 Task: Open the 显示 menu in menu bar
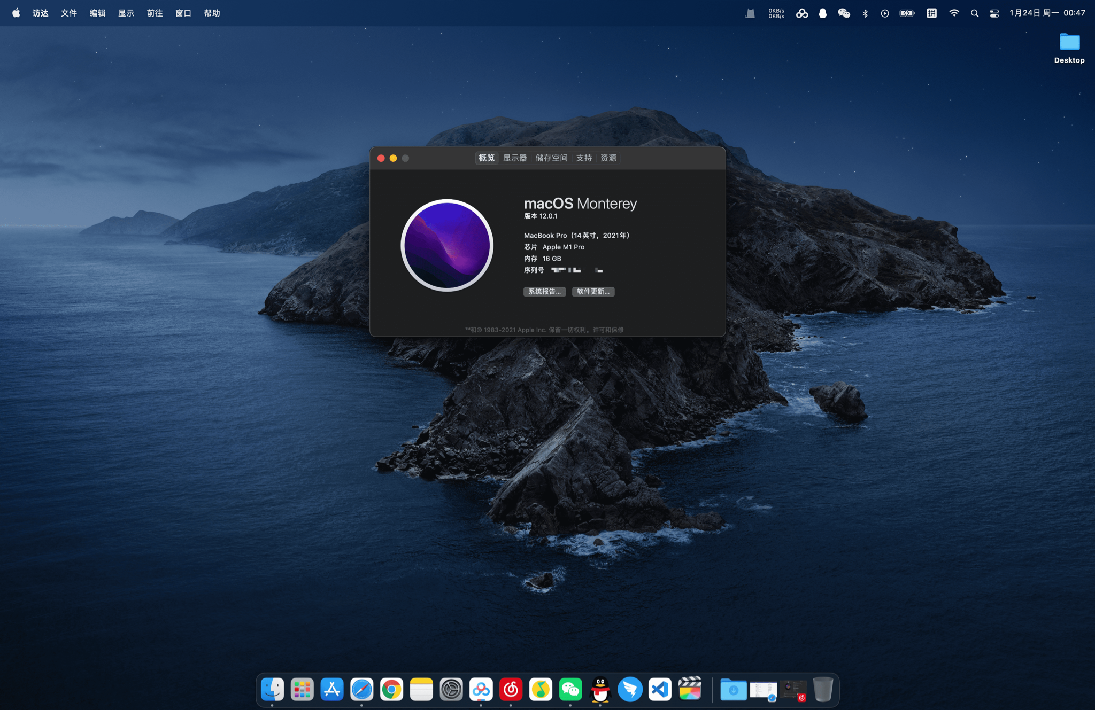(x=126, y=13)
